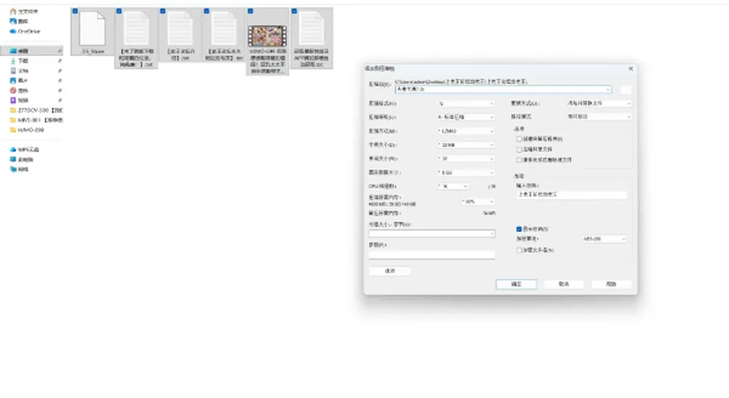Select the HJMO video file thumbnail
The width and height of the screenshot is (729, 398).
tap(267, 36)
